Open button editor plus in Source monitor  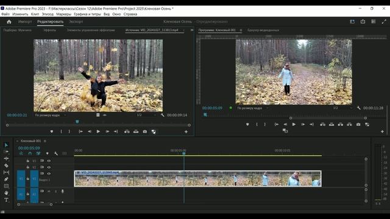(x=186, y=132)
